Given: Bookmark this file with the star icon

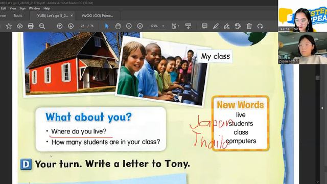Looking at the screenshot, I should click(x=9, y=26).
